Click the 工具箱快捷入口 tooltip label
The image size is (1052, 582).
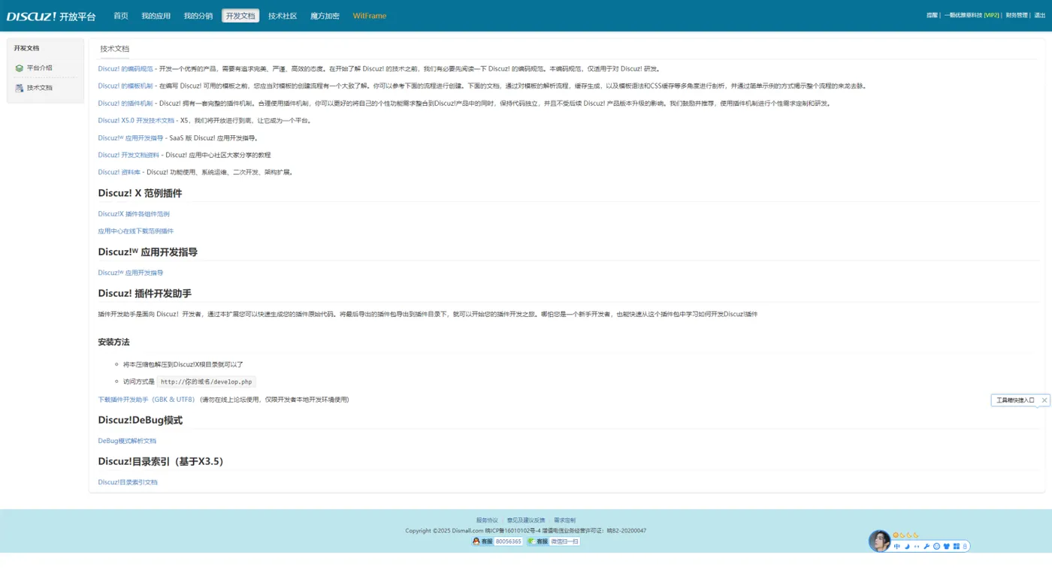pyautogui.click(x=1015, y=400)
